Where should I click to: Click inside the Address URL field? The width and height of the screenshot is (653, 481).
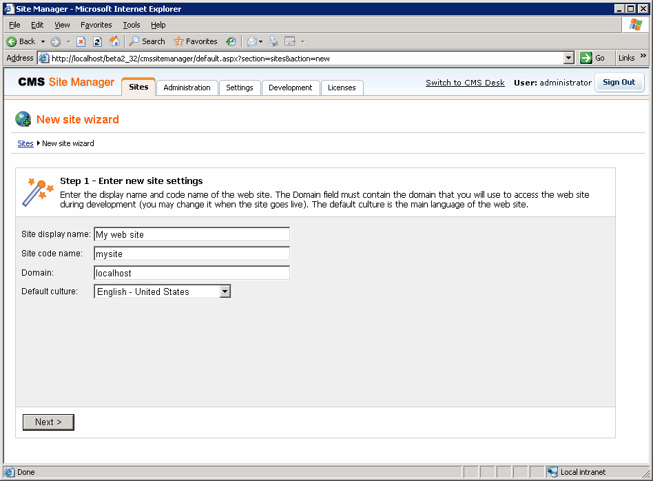(x=306, y=59)
